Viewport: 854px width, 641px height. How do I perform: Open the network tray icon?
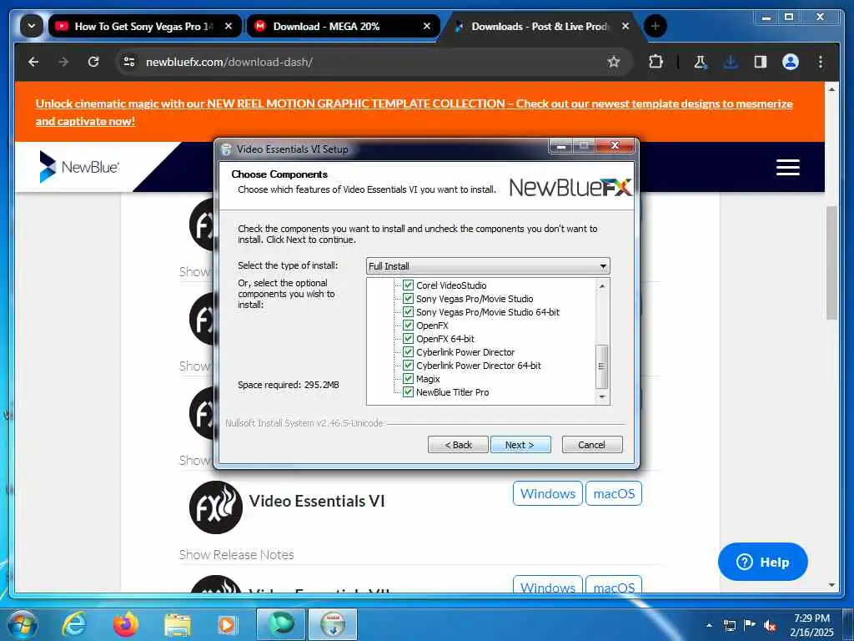coord(730,625)
